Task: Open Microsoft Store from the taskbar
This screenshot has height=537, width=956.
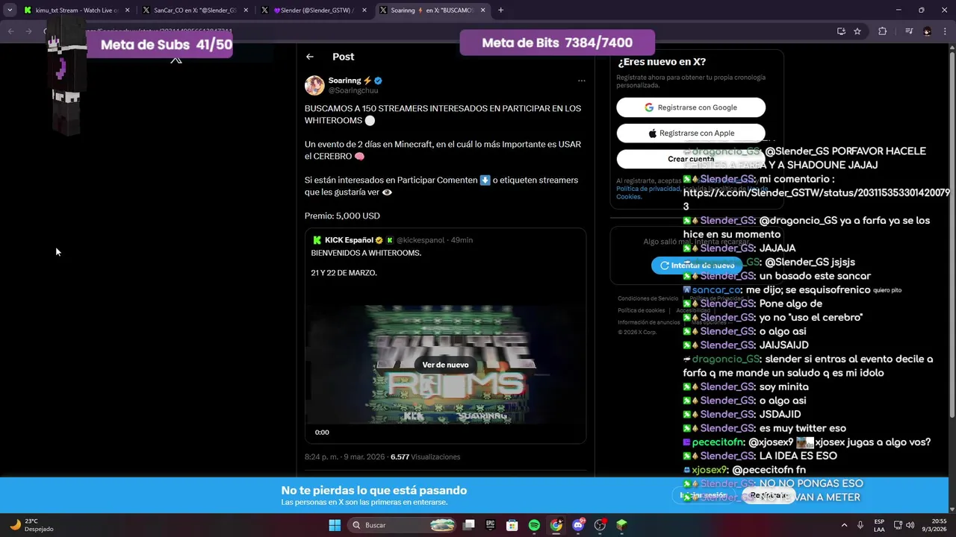Action: (512, 525)
